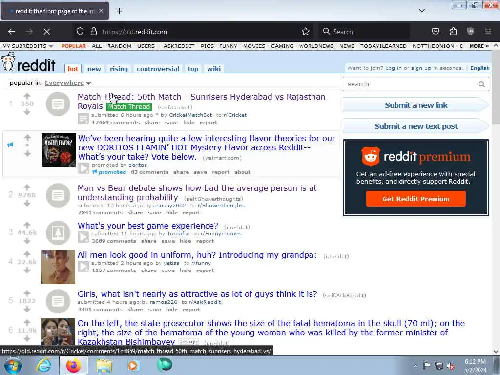Close the reddit browser tab

(101, 11)
